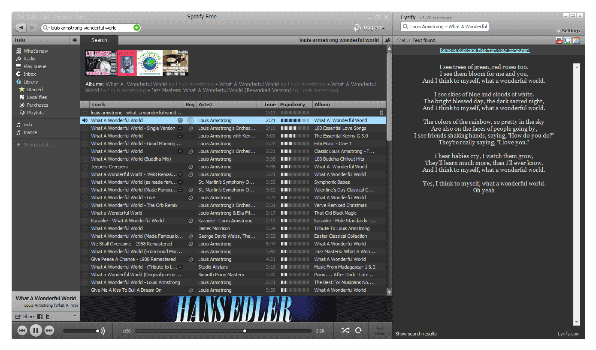Add a playlist with the plus beside folo
Image resolution: width=596 pixels, height=350 pixels.
75,40
